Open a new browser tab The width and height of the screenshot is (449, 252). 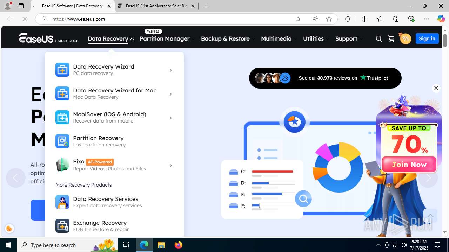(x=206, y=6)
